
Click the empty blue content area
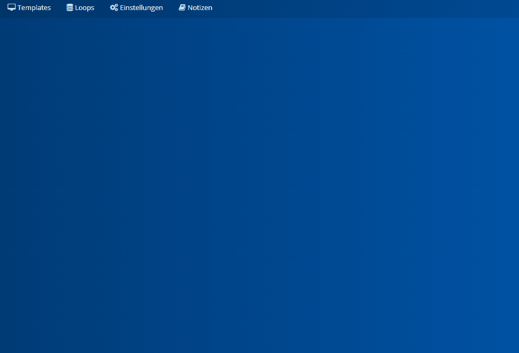pyautogui.click(x=259, y=185)
